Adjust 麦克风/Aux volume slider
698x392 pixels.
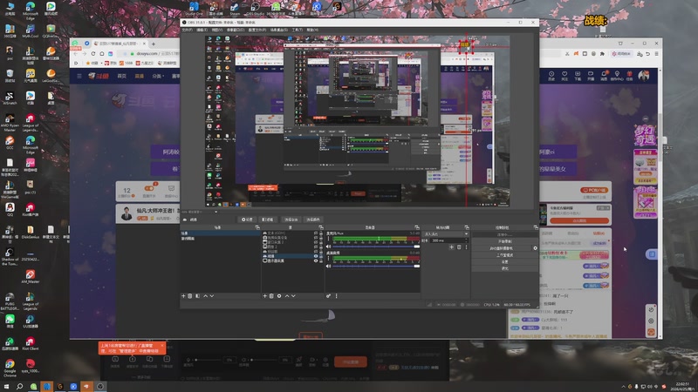click(x=376, y=247)
